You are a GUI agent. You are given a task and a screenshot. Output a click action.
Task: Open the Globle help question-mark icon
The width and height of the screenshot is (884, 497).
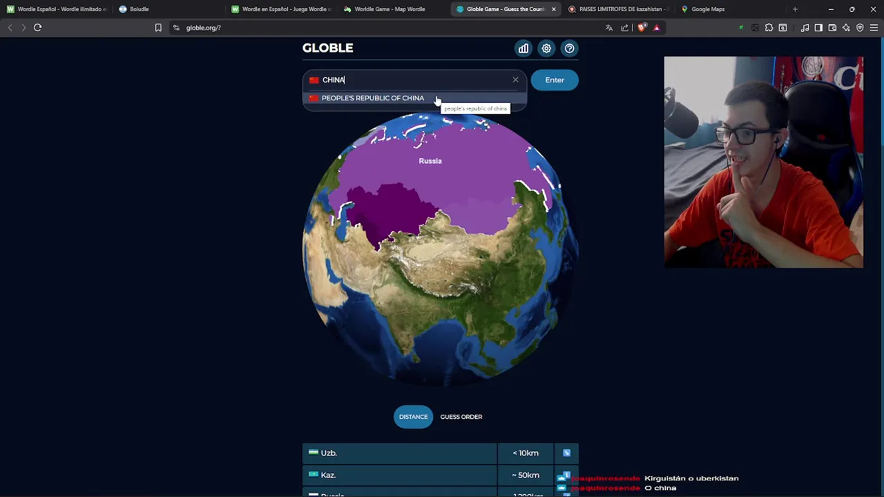point(569,48)
